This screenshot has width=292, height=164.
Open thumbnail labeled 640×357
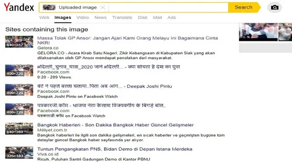coord(19,41)
